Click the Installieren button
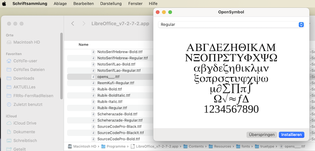This screenshot has width=315, height=151. click(291, 135)
